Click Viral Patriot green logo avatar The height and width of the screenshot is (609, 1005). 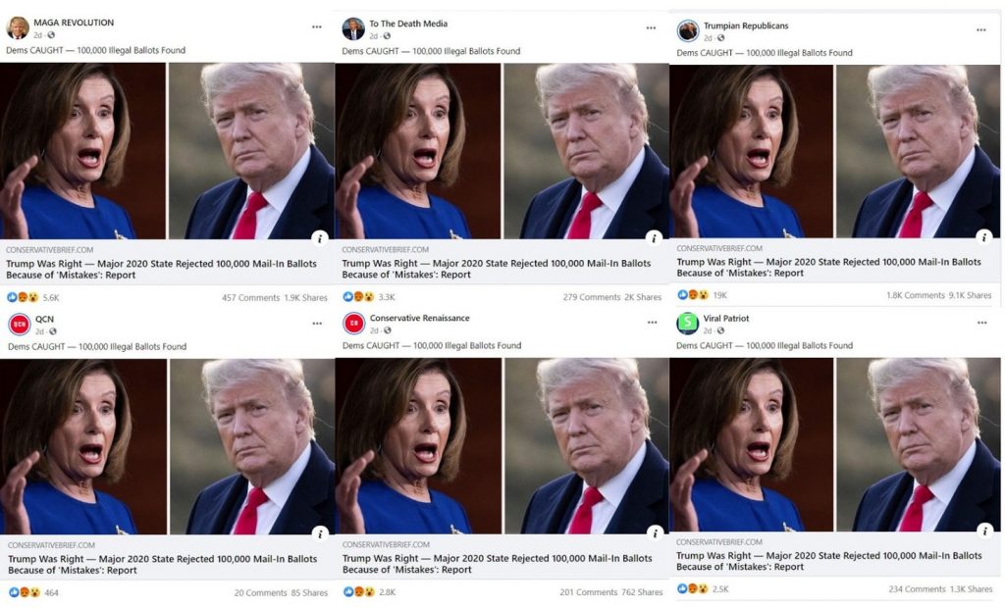pyautogui.click(x=688, y=324)
